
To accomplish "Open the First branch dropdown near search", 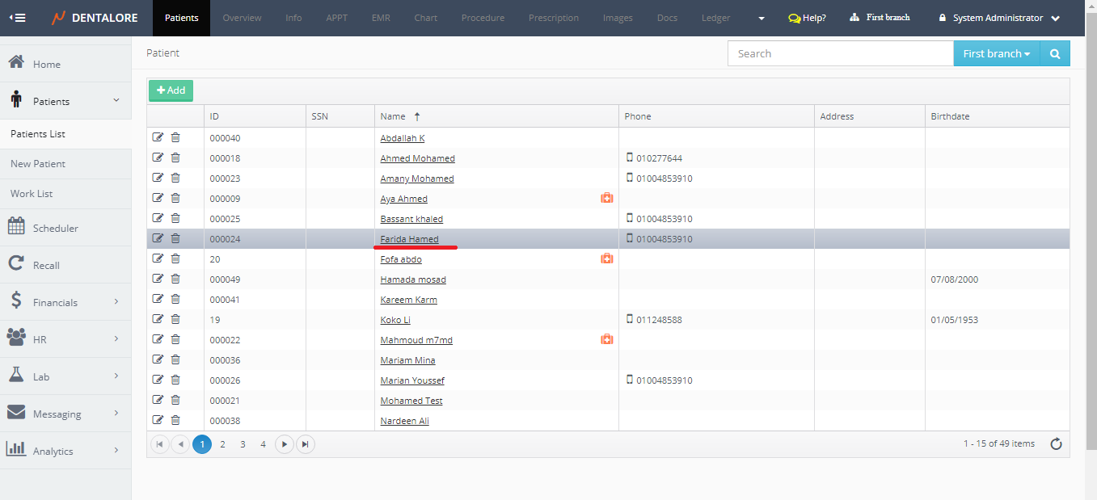I will pos(996,54).
